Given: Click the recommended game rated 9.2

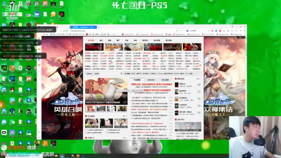Looking at the screenshot, I should click(188, 106).
